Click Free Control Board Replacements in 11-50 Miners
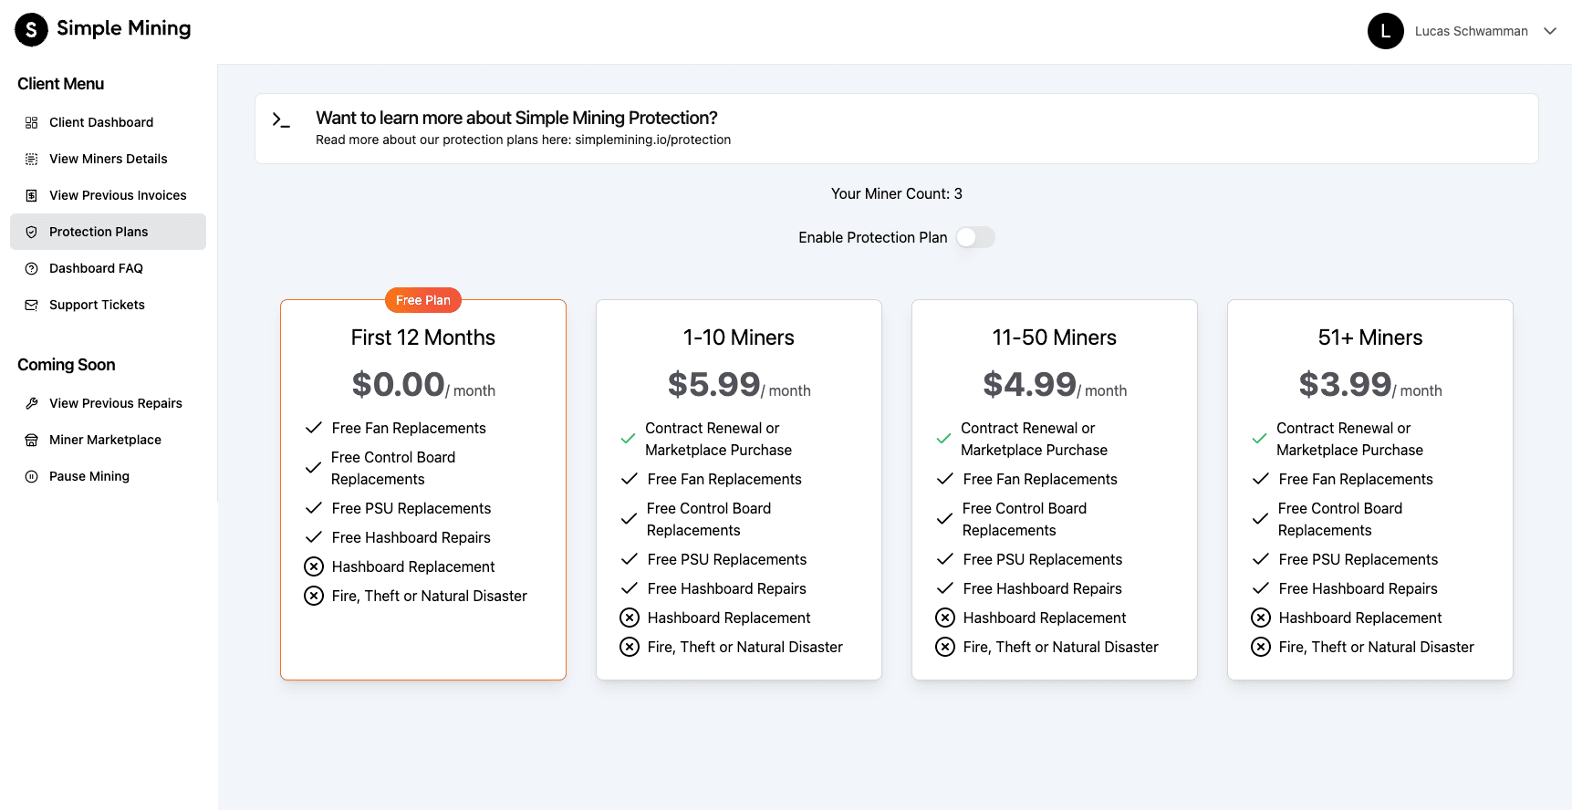Screen dimensions: 1572x810 click(1025, 519)
